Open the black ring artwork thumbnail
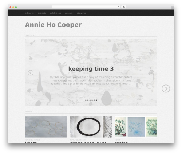The image size is (182, 154). tap(91, 127)
